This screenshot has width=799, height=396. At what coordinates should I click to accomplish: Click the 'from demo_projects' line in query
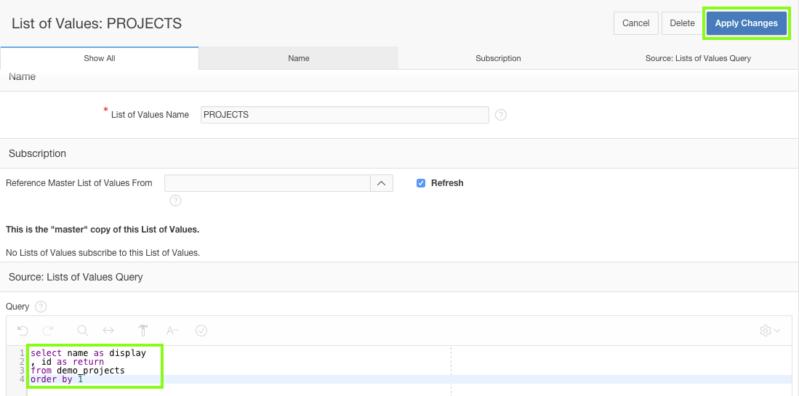(78, 370)
